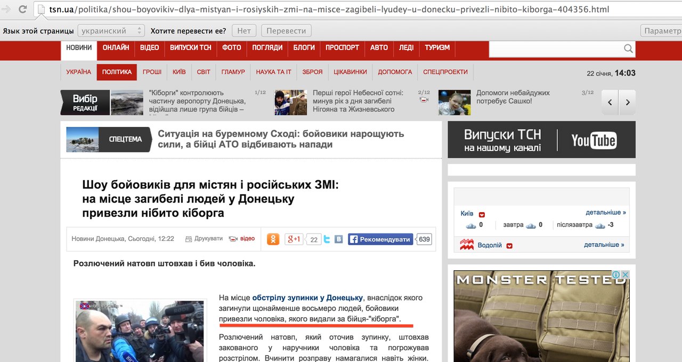The width and height of the screenshot is (682, 362).
Task: Click the address bar URL
Action: [x=329, y=10]
